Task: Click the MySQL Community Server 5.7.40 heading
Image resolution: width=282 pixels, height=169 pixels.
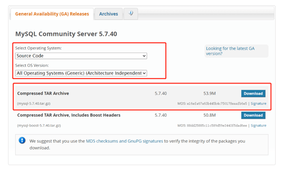Action: click(x=66, y=34)
